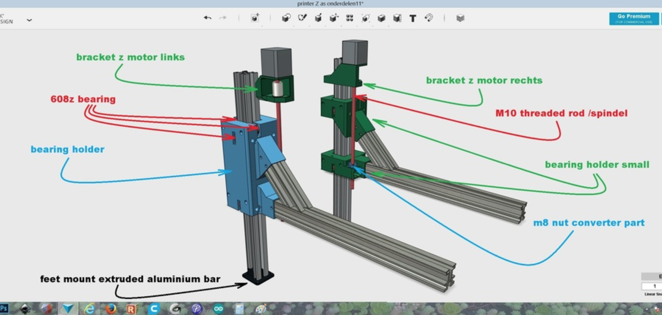Click the Undo arrow in the toolbar
Viewport: 662px width, 315px height.
(207, 18)
